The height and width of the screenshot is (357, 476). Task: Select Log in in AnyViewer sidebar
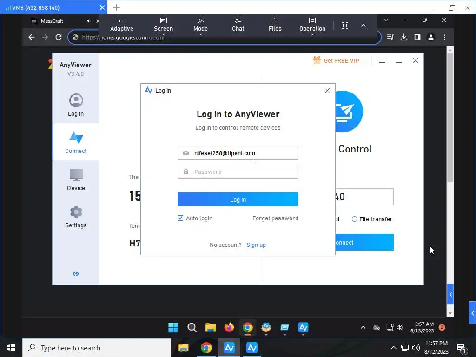76,105
